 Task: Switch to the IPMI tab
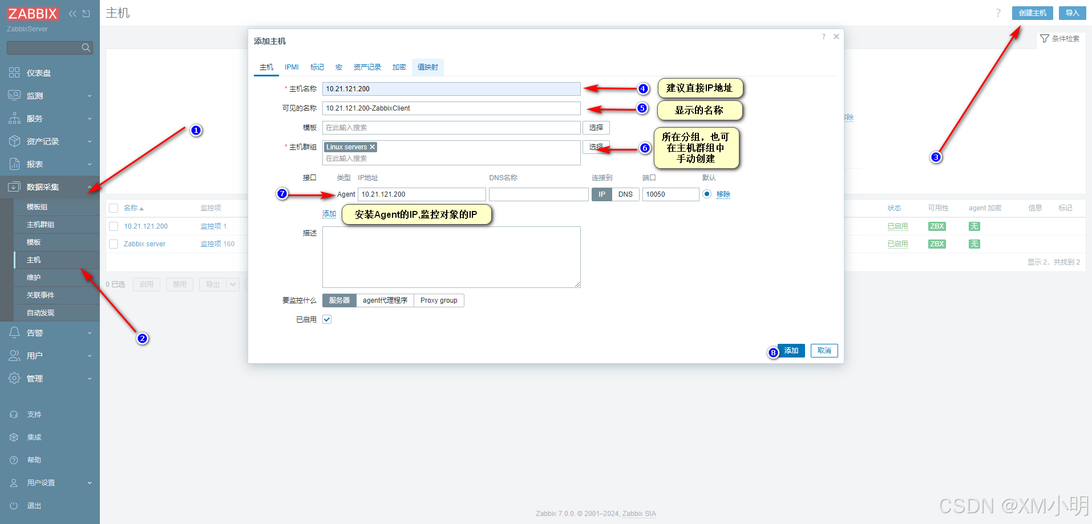pyautogui.click(x=292, y=67)
